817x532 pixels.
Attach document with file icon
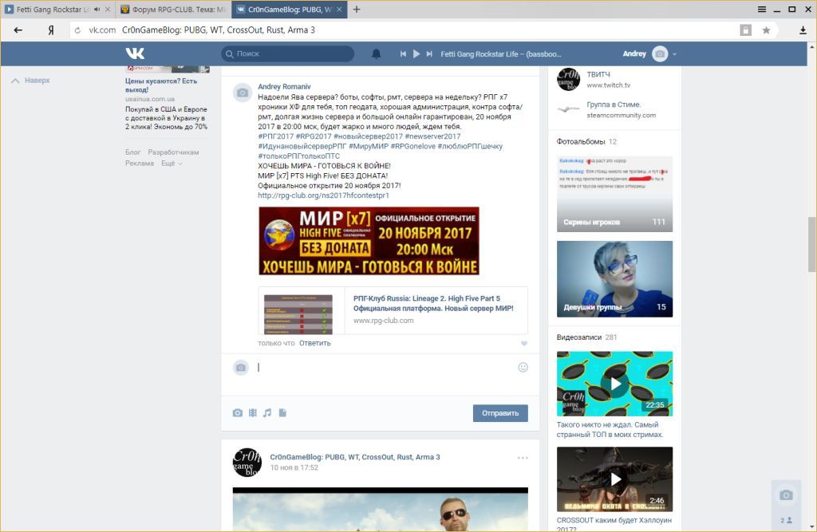[282, 412]
